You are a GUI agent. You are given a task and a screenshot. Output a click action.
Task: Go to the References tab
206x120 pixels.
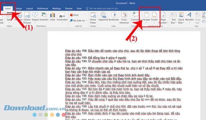coord(42,9)
